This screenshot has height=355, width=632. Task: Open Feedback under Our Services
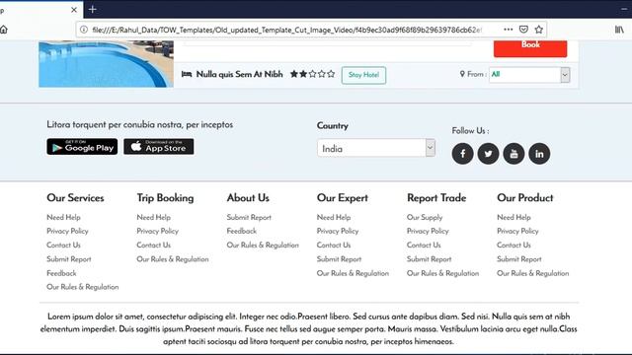coord(61,273)
